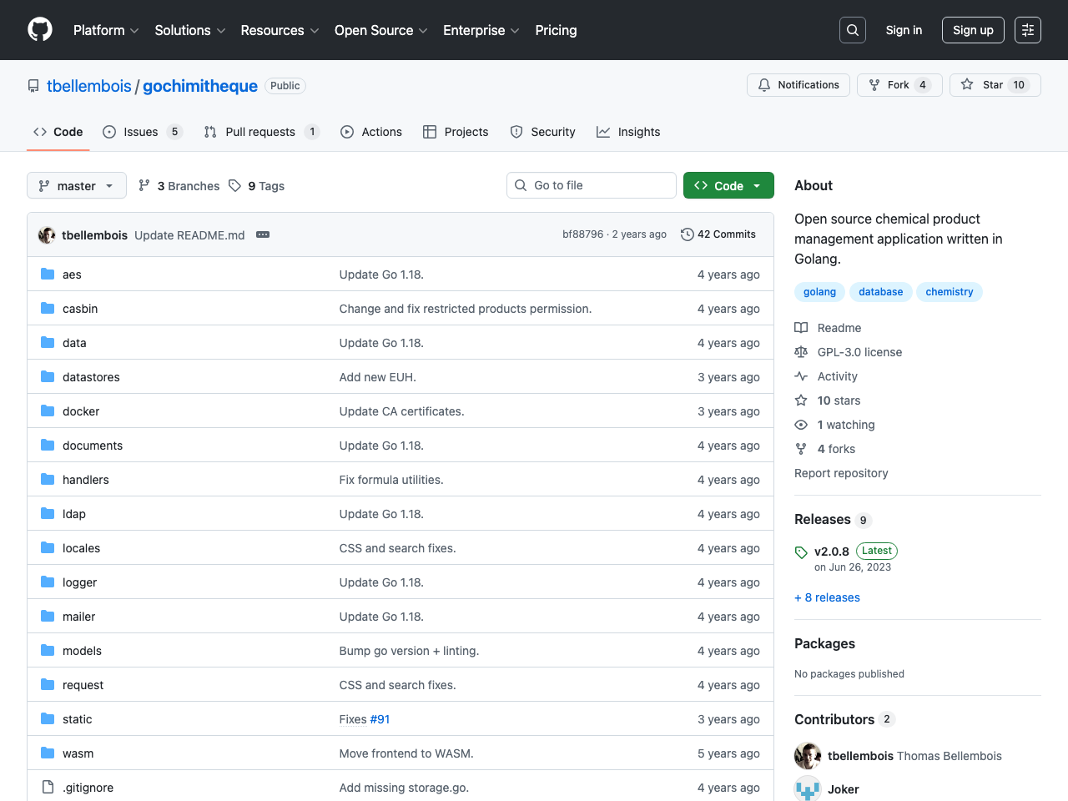Image resolution: width=1068 pixels, height=801 pixels.
Task: Click the + 8 releases link
Action: [827, 597]
